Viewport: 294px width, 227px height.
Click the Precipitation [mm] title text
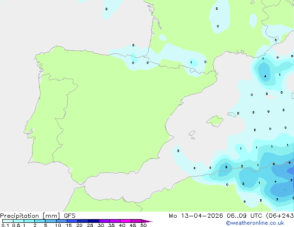(30, 216)
